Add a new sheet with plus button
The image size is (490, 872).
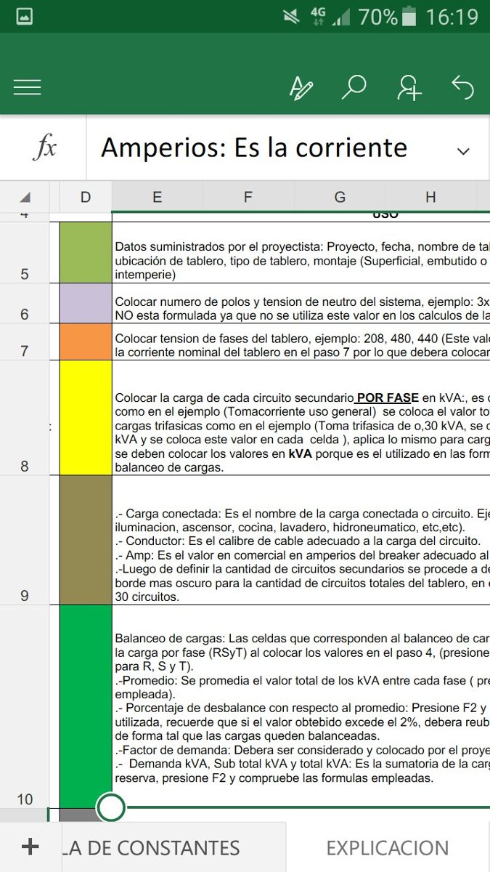tap(30, 847)
